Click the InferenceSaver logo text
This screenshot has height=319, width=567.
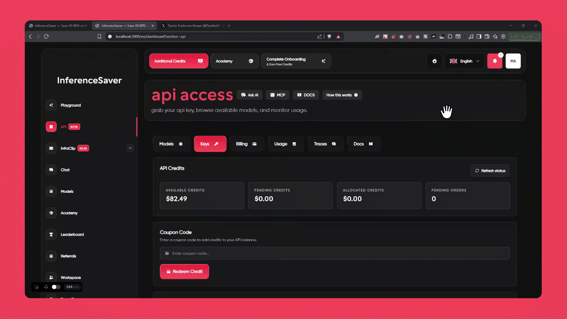pyautogui.click(x=89, y=80)
